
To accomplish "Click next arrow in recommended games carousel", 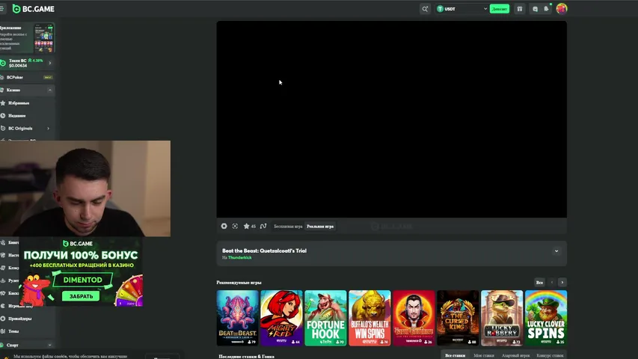I will (x=562, y=282).
